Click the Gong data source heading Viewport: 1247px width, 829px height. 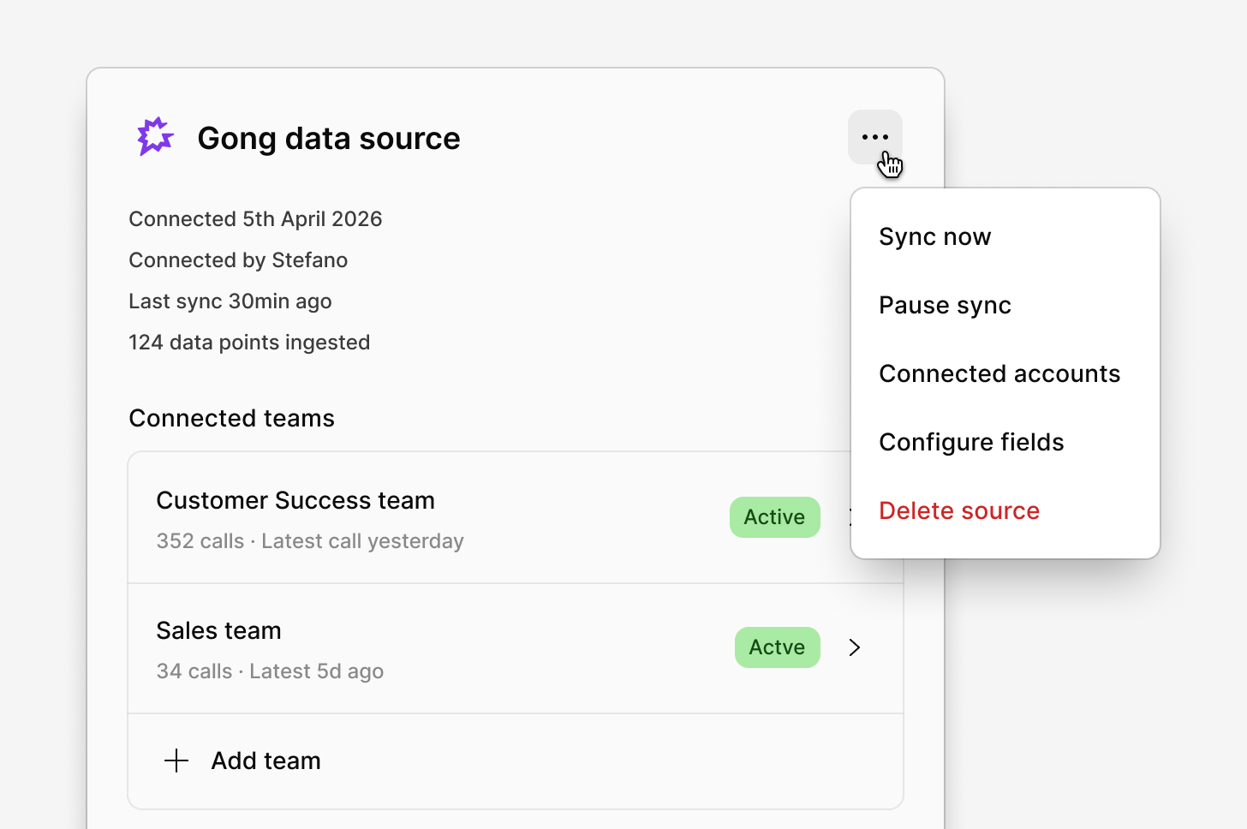329,138
